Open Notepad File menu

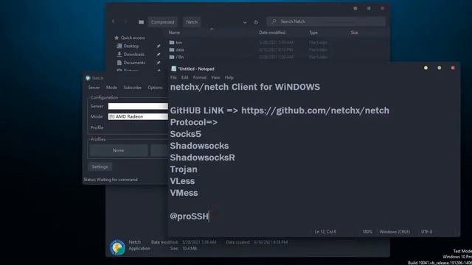(173, 77)
